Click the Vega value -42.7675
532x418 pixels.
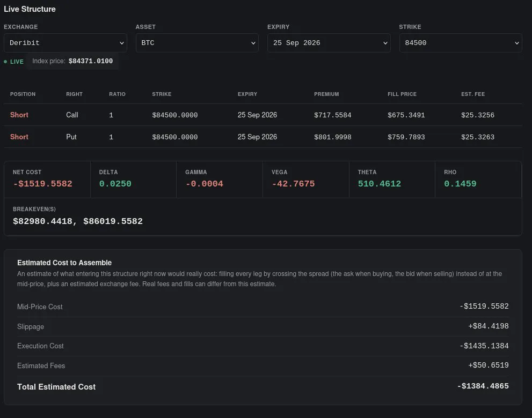(x=293, y=184)
